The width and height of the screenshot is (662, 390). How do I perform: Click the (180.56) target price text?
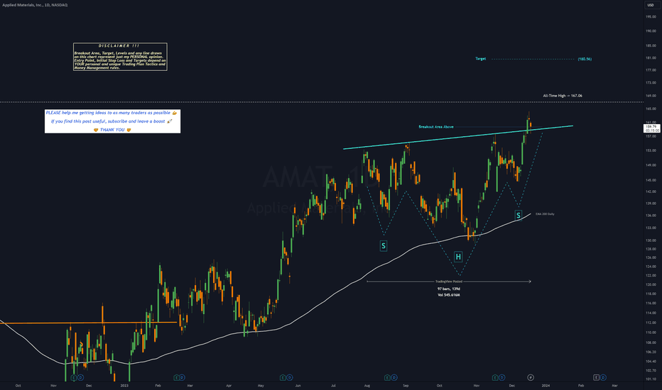585,59
